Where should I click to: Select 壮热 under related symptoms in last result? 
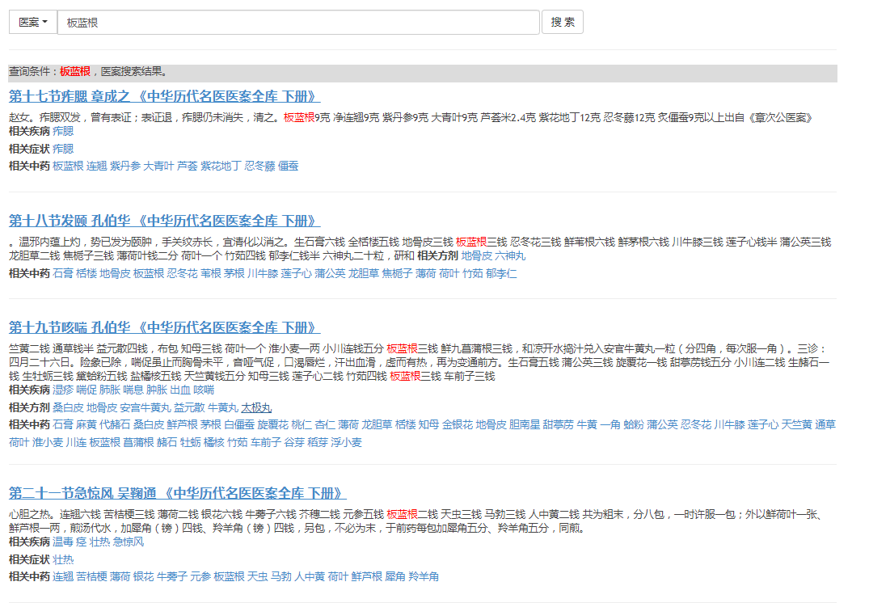pyautogui.click(x=63, y=559)
